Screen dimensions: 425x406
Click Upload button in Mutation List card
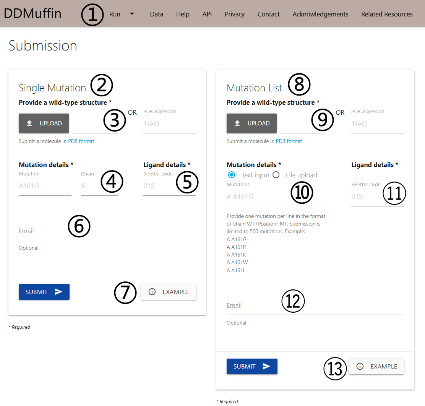251,123
